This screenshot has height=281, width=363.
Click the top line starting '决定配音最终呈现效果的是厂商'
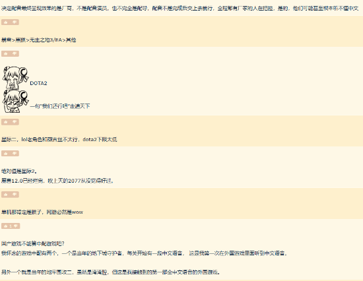pyautogui.click(x=180, y=9)
